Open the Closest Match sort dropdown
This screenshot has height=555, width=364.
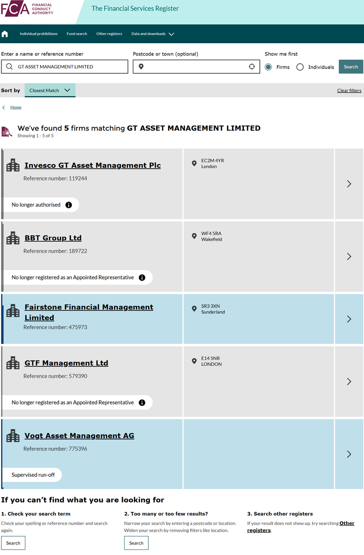pyautogui.click(x=50, y=90)
